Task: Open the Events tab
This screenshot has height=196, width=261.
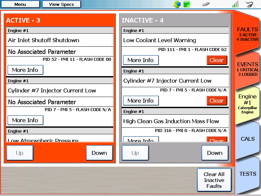Action: coord(247,69)
